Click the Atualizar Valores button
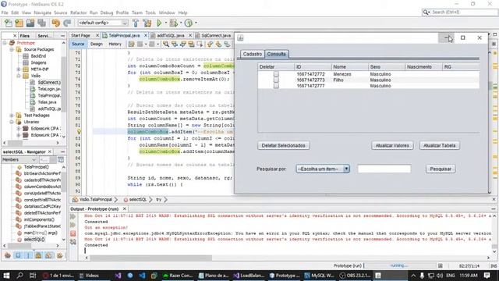Image resolution: width=499 pixels, height=281 pixels. (x=392, y=146)
